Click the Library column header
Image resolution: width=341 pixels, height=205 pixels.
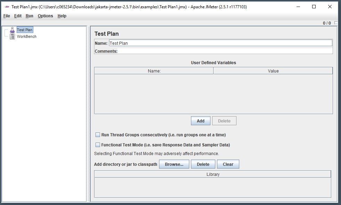(213, 174)
